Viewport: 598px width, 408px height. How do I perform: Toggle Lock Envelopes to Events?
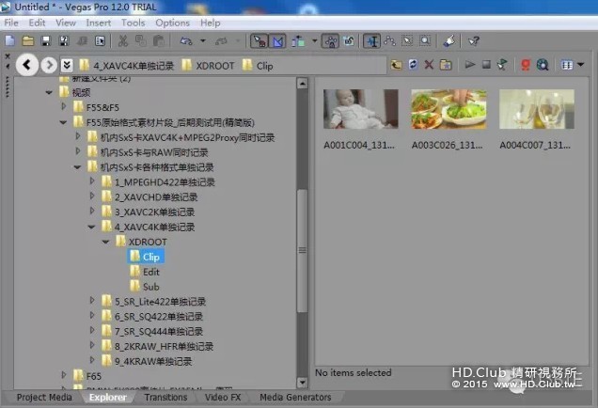point(330,40)
